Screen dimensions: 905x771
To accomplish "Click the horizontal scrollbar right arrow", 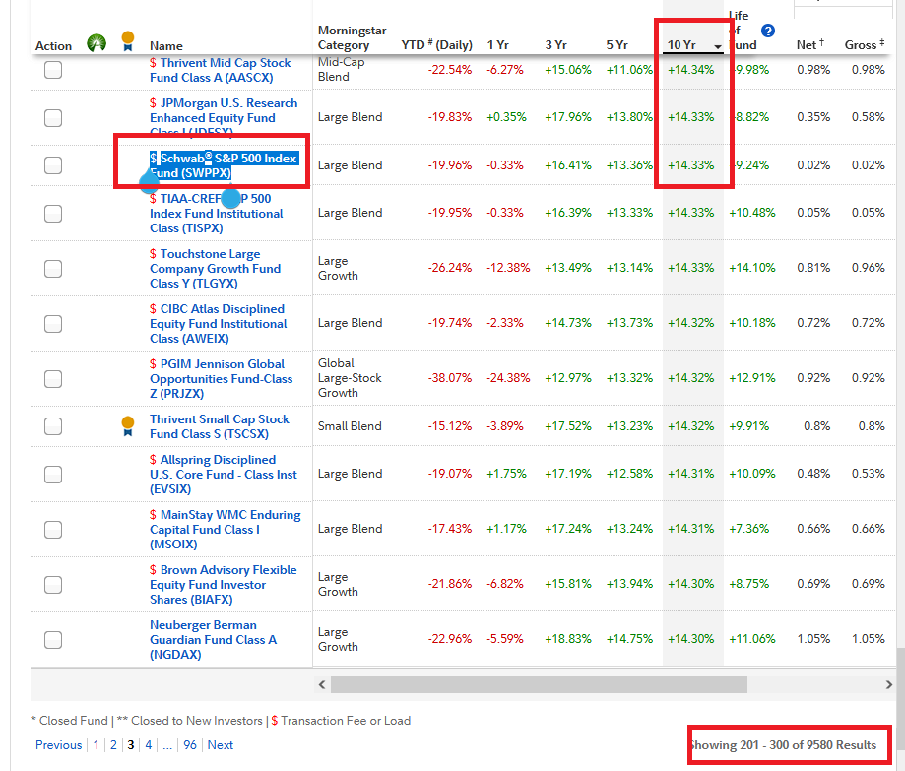I will [x=889, y=685].
